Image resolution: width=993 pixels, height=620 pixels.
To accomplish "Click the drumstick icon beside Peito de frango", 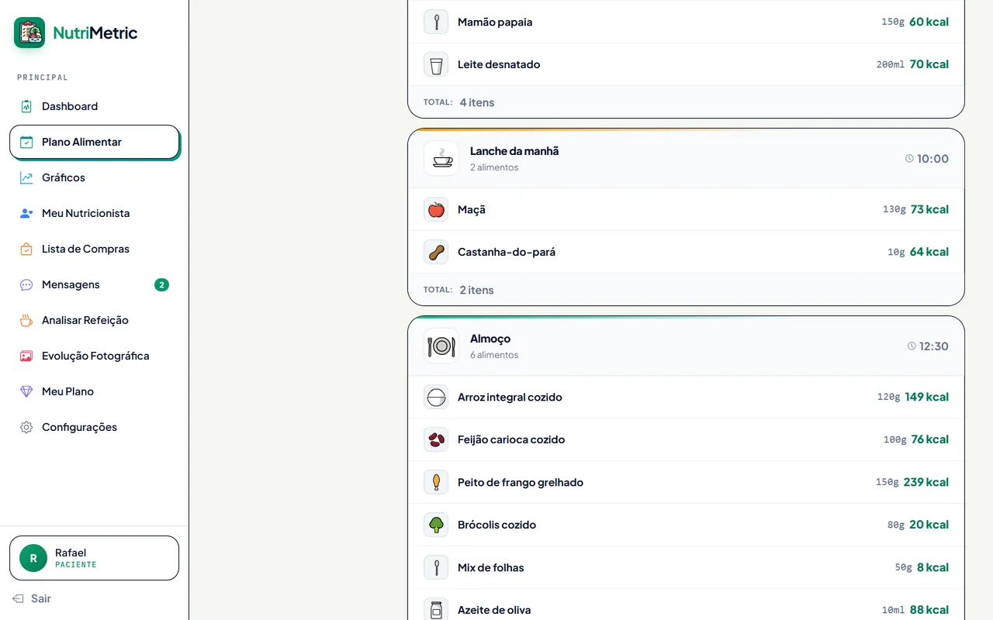I will pos(436,482).
